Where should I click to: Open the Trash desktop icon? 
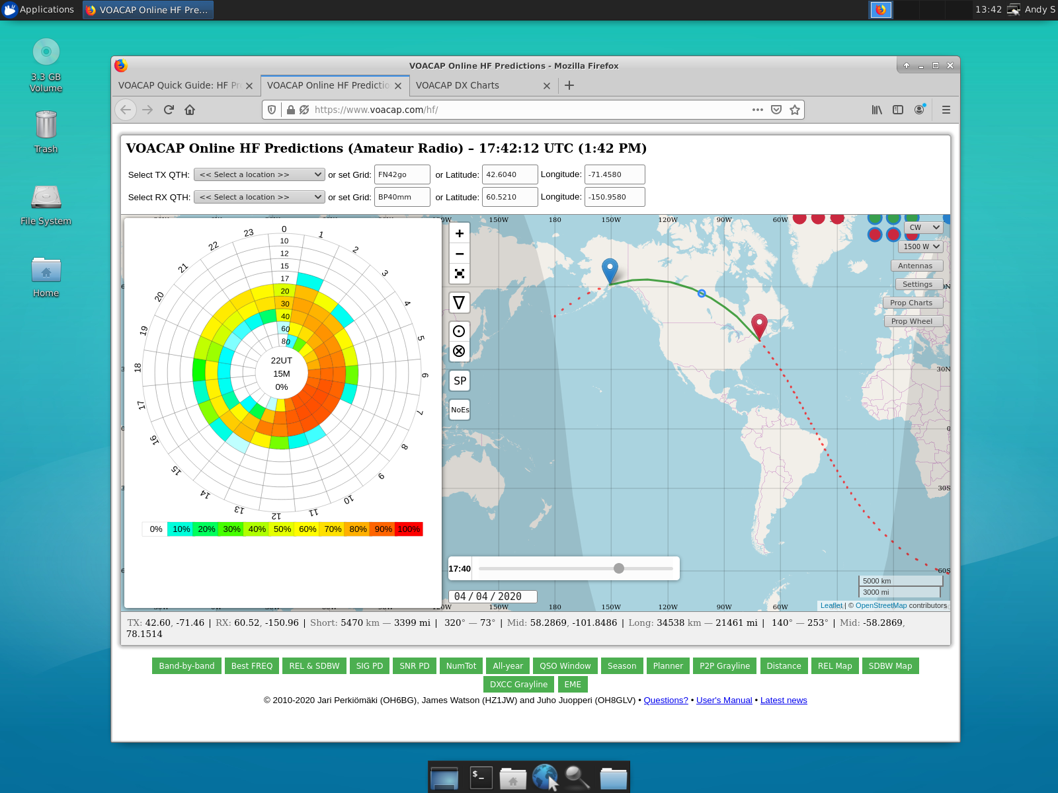pyautogui.click(x=46, y=131)
